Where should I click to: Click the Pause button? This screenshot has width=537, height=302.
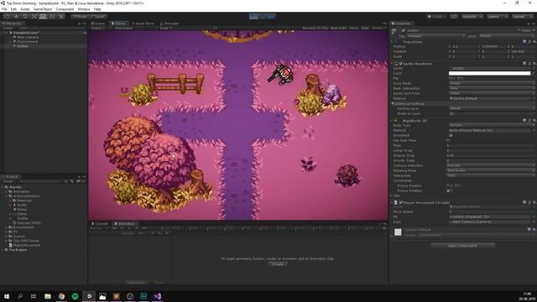[x=263, y=17]
